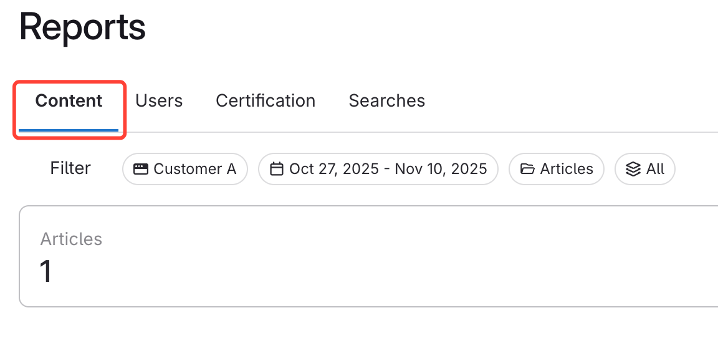This screenshot has width=718, height=338.
Task: Click the Filter label text
Action: click(x=70, y=168)
